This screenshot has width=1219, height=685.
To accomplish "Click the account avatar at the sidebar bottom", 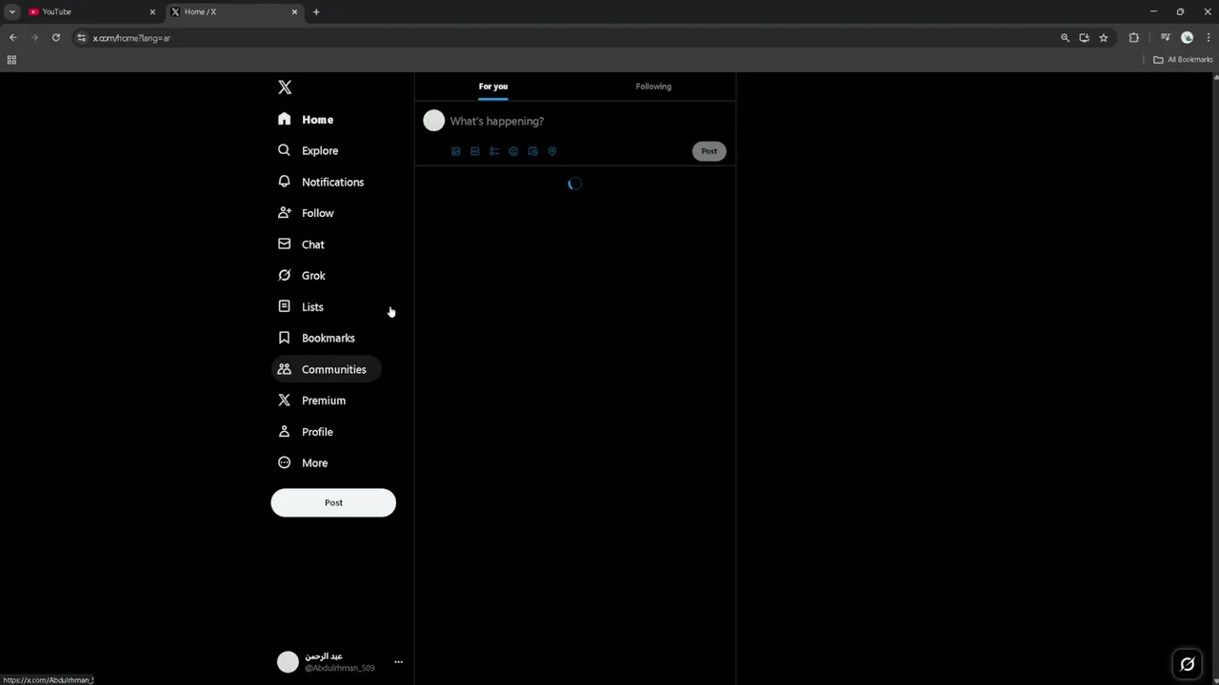I will (x=288, y=662).
